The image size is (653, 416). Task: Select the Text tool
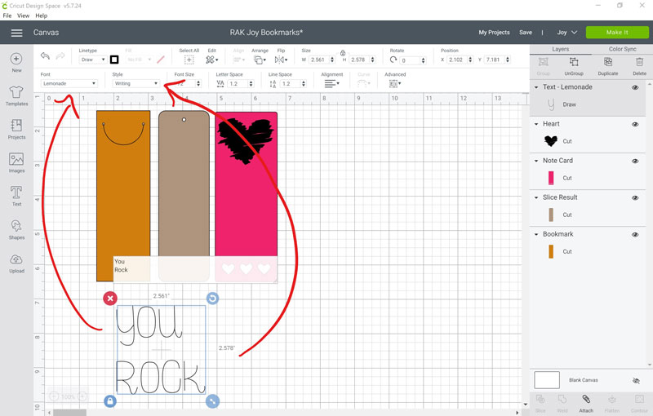click(x=16, y=196)
